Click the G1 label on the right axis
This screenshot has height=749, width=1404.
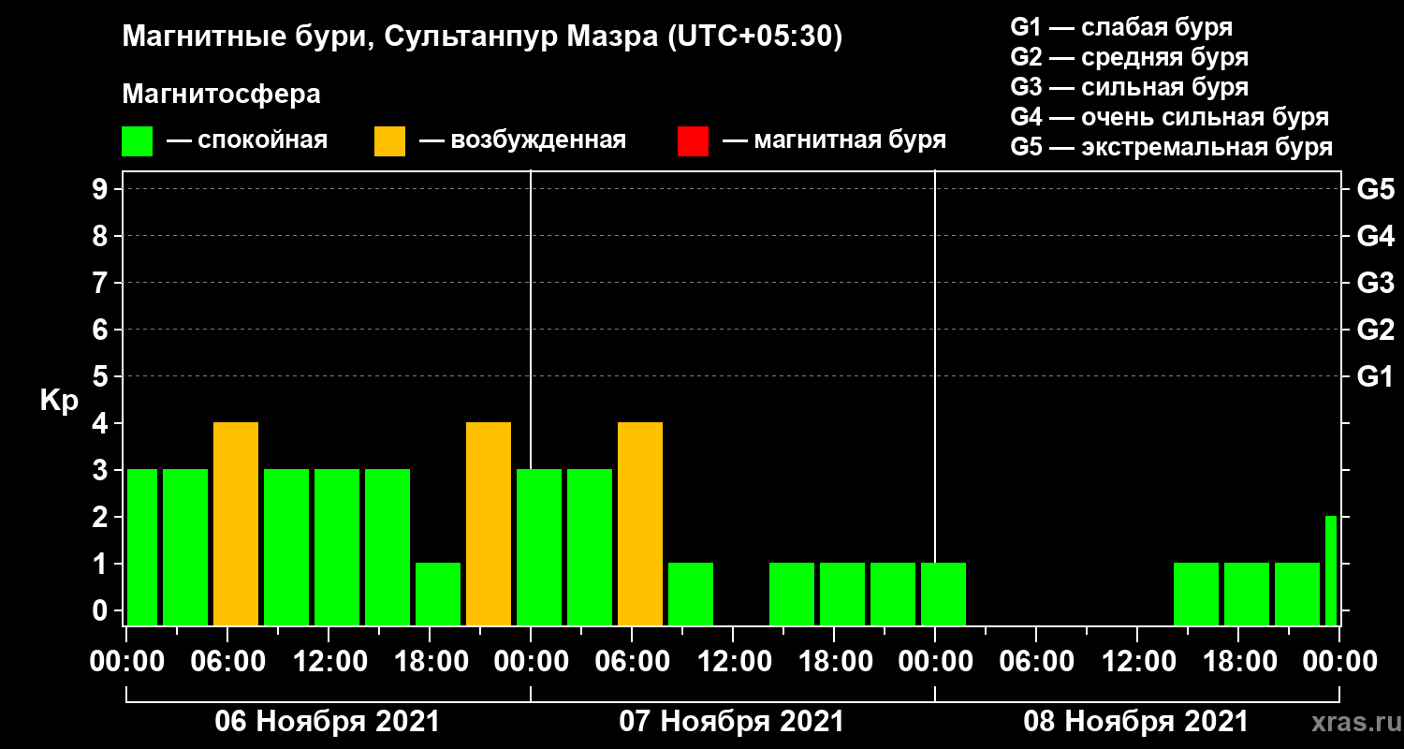coord(1375,377)
